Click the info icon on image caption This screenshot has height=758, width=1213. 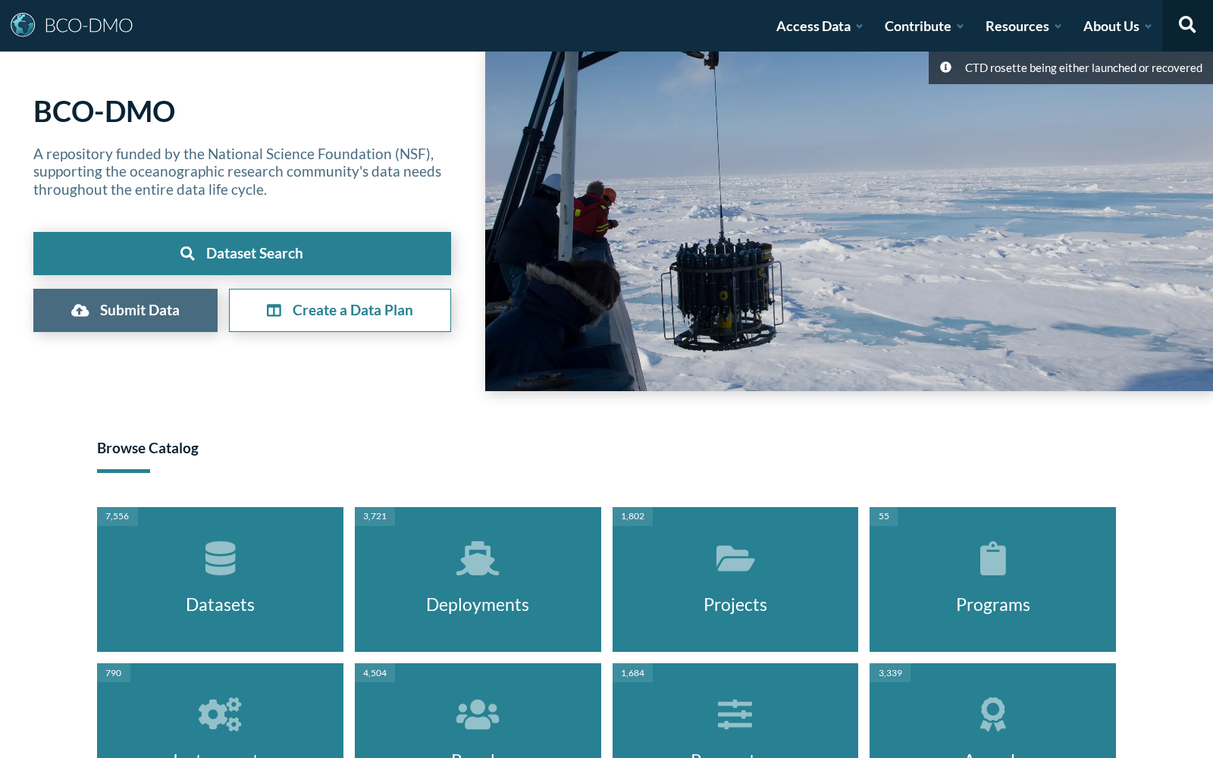tap(945, 67)
